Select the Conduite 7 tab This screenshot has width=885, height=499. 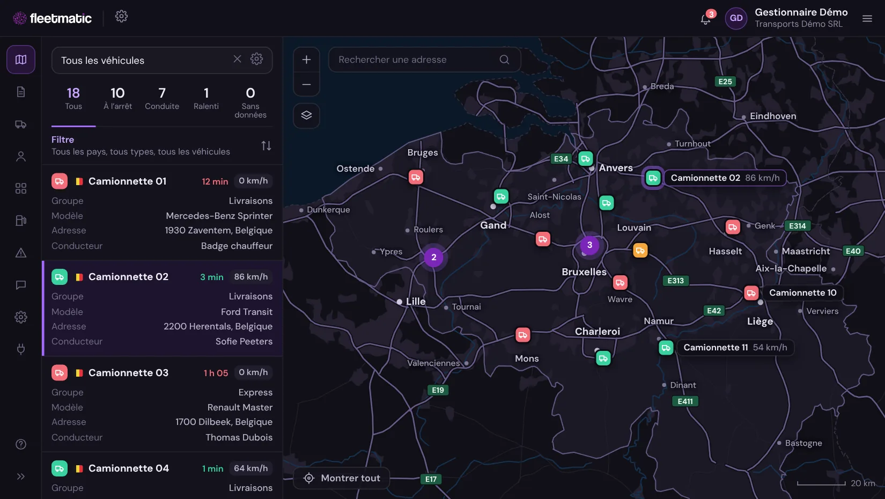(162, 99)
